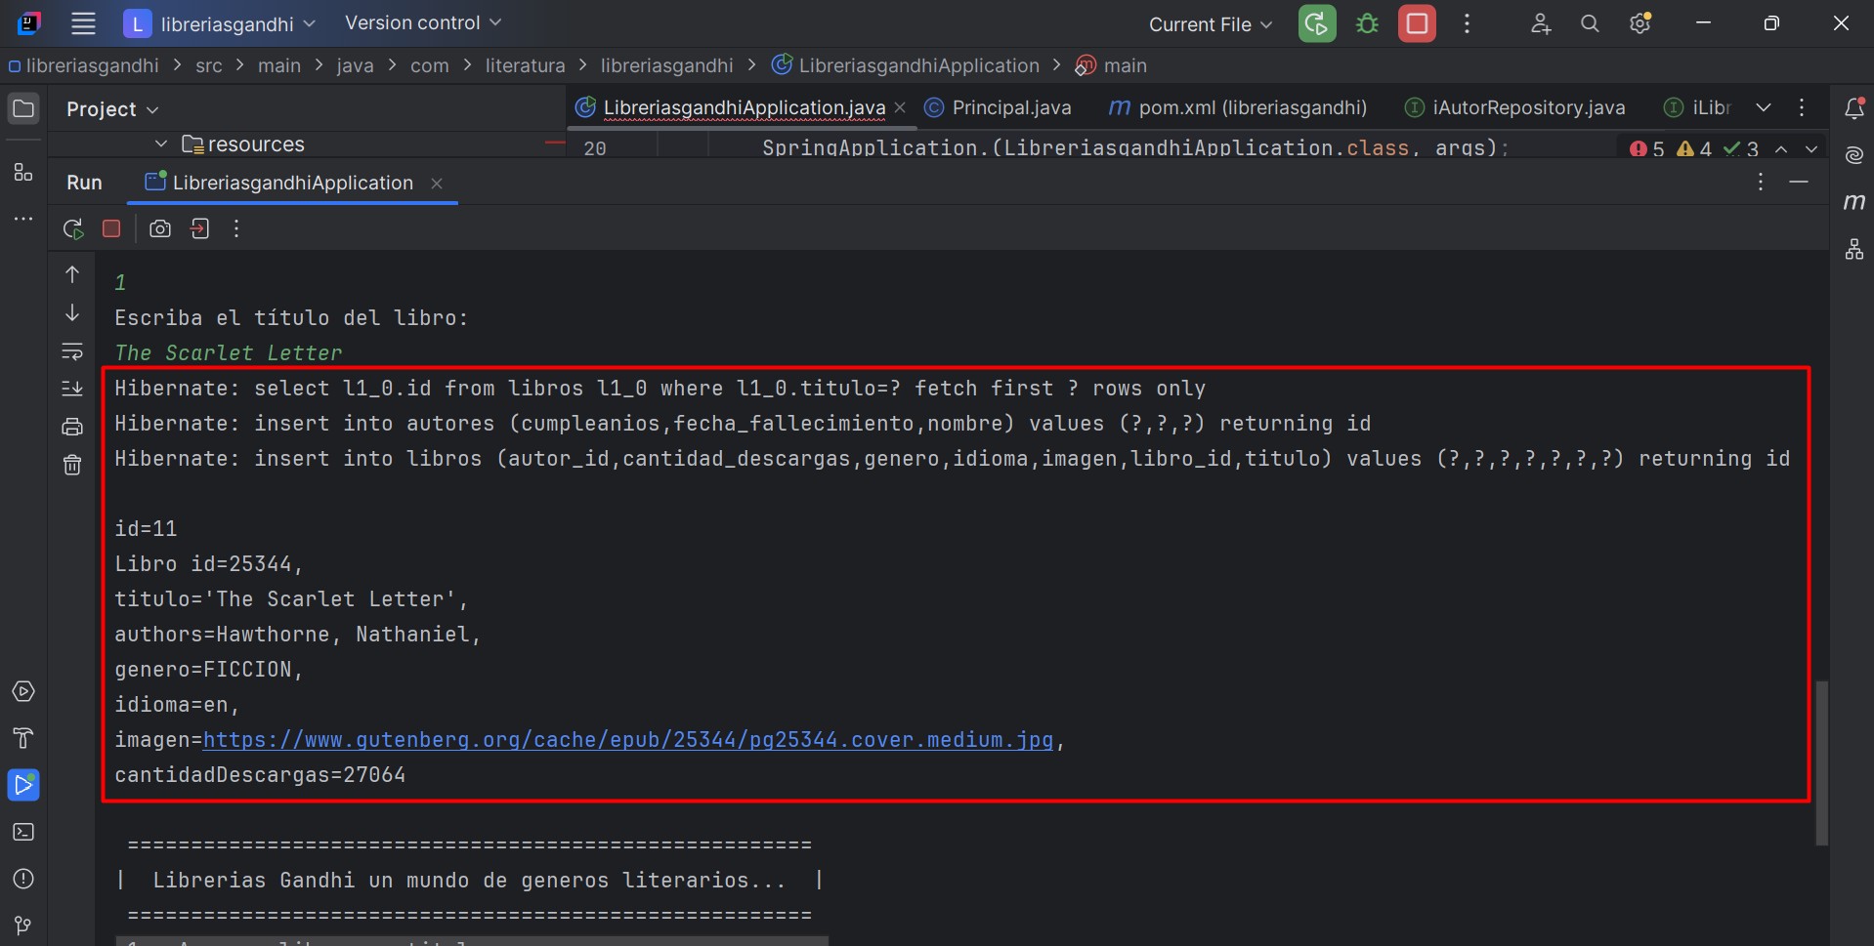Click literatura in the breadcrumb path
Screen dimensions: 1874x946
point(525,65)
